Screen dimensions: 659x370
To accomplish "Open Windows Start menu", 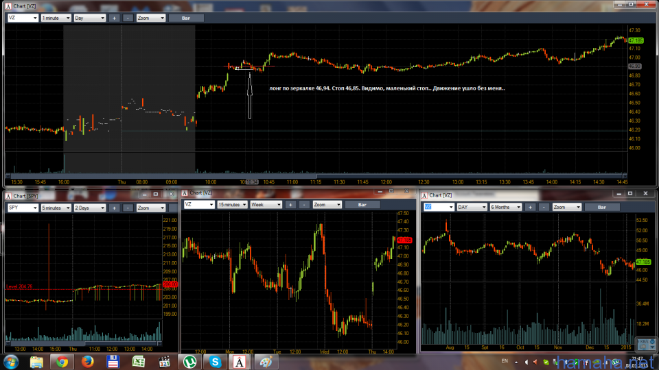I will tap(11, 362).
